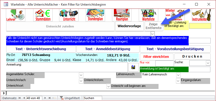Expand the Unterrichtsfach dropdown arrow
Image resolution: width=216 pixels, height=101 pixels.
[x=81, y=81]
